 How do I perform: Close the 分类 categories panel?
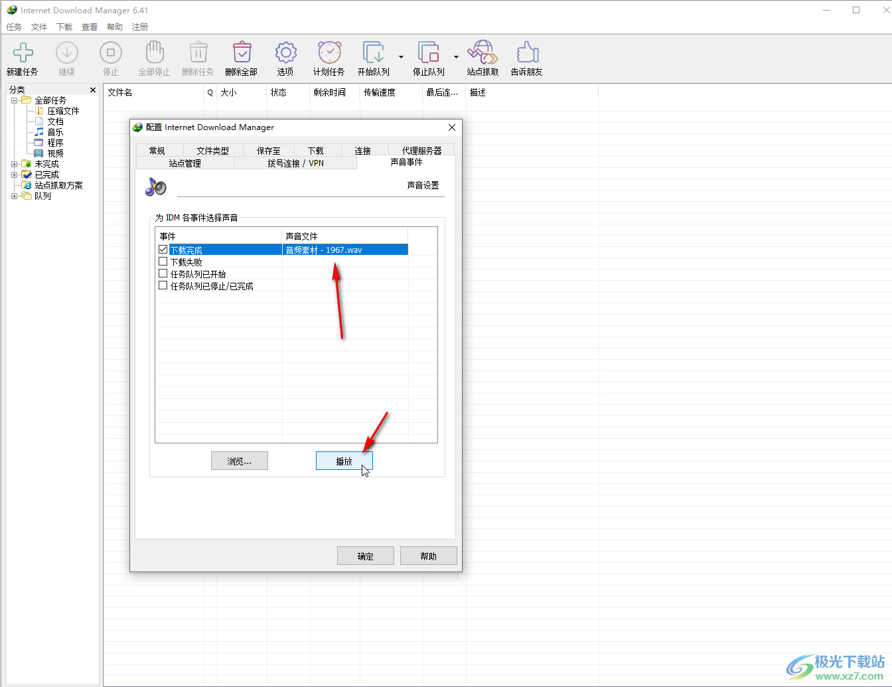coord(93,90)
